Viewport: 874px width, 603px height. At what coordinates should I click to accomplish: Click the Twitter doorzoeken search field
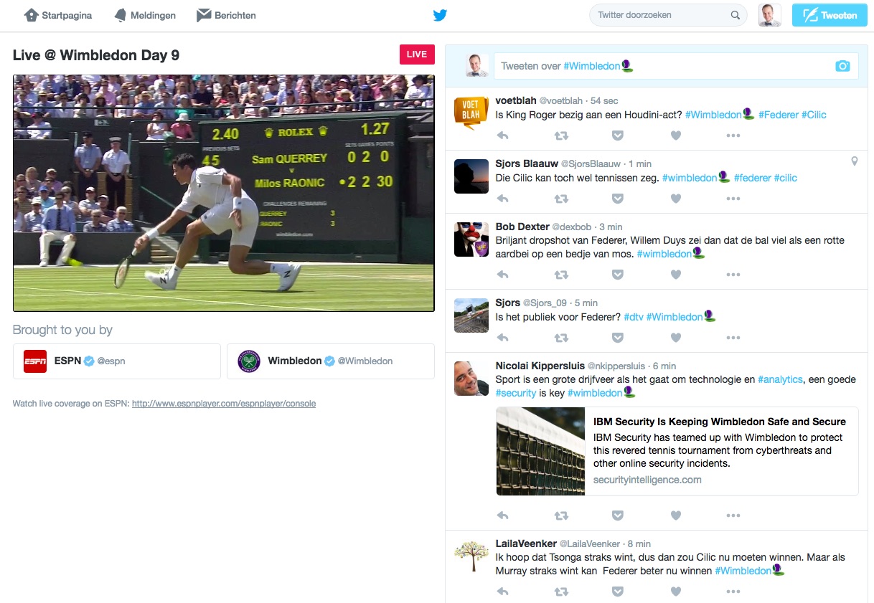tap(660, 14)
